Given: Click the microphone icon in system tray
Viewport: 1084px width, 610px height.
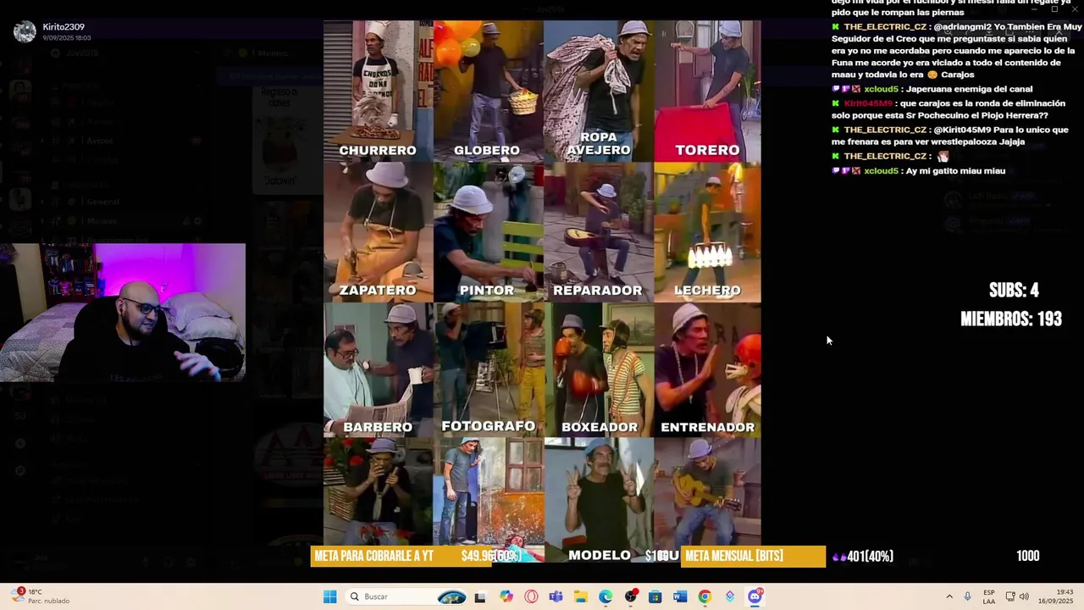Looking at the screenshot, I should pyautogui.click(x=967, y=596).
